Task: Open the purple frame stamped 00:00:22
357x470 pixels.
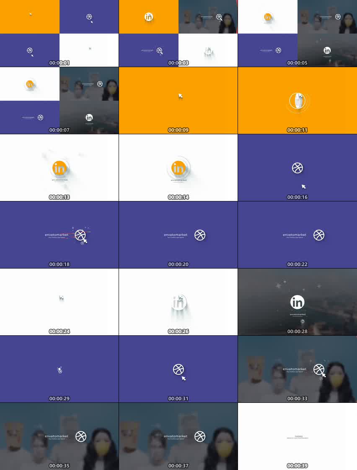Action: pos(297,235)
